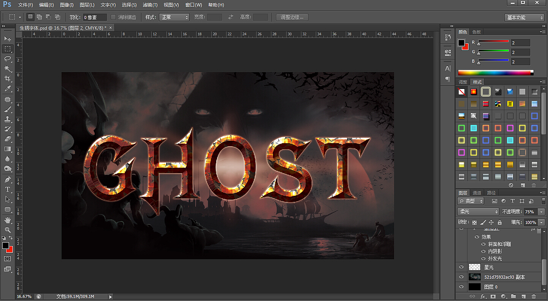Select the Eyedropper tool
Viewport: 548px width, 301px height.
(x=8, y=89)
